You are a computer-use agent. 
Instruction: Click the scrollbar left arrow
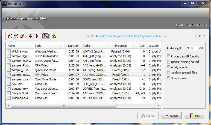[8, 106]
